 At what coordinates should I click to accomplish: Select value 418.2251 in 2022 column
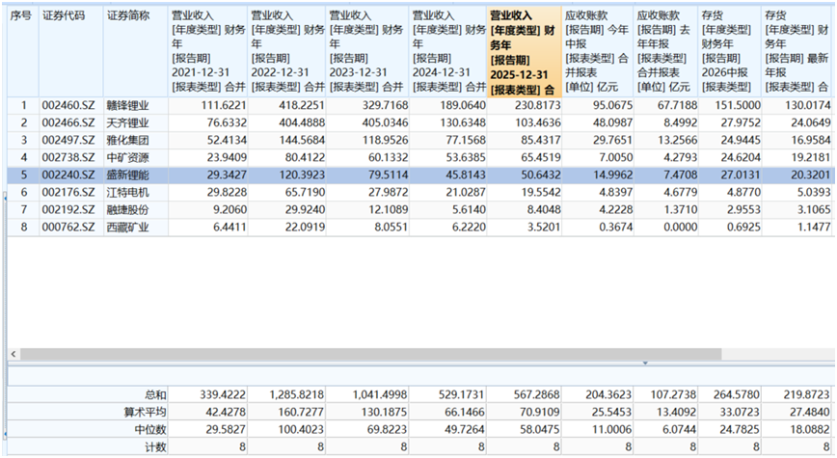(286, 106)
